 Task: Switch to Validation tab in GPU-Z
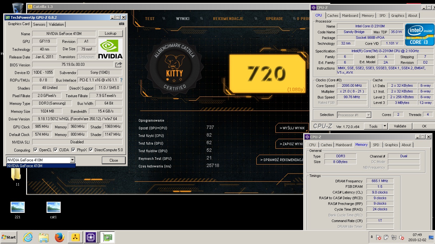(x=56, y=24)
